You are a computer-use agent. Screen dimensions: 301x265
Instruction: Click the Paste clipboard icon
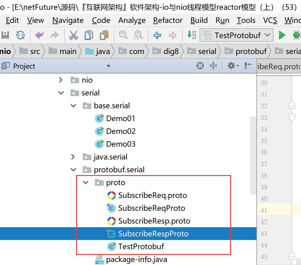pyautogui.click(x=104, y=35)
